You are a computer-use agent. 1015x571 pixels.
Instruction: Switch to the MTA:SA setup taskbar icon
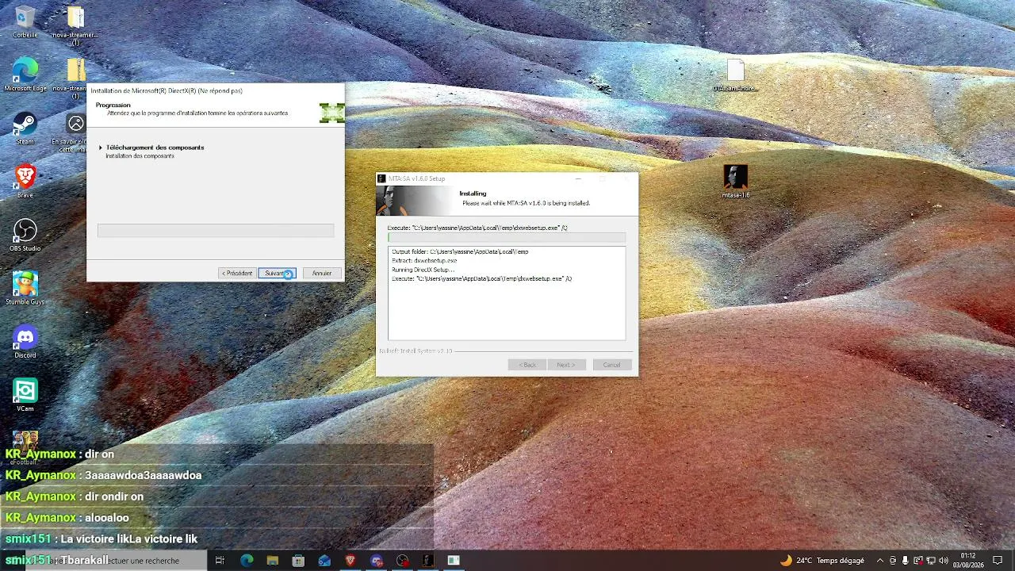coord(428,561)
